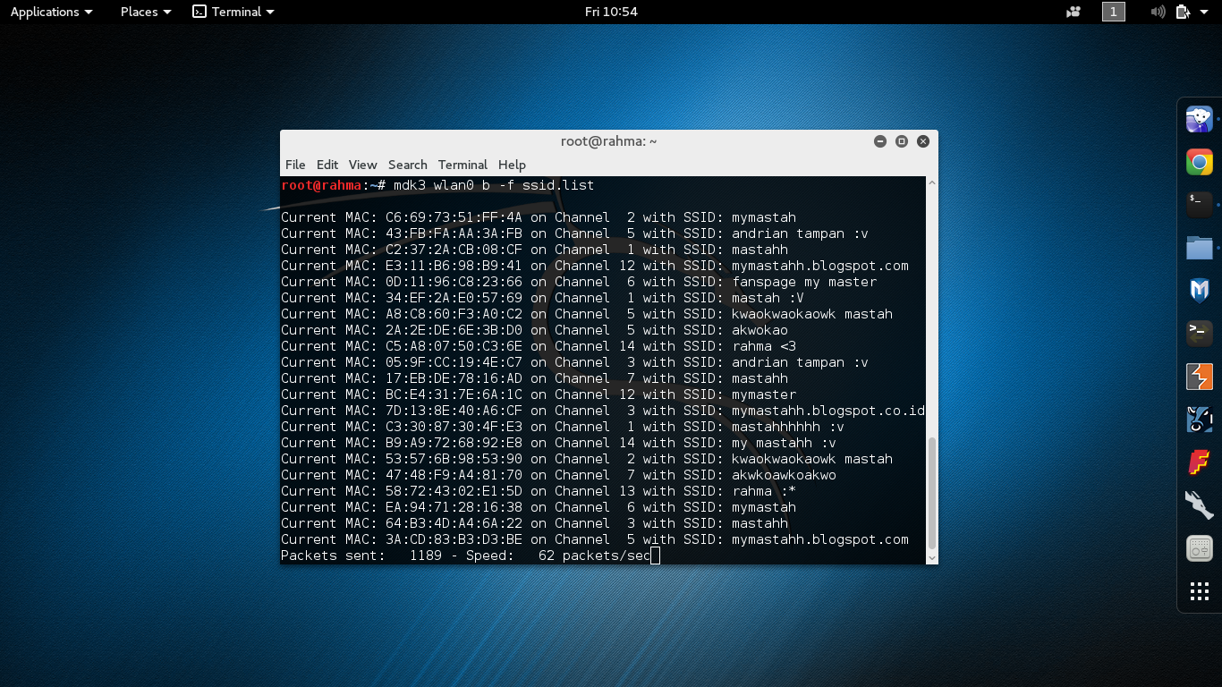The width and height of the screenshot is (1222, 687).
Task: Click SSID text 'mastahhhhhh :v'
Action: click(x=788, y=427)
